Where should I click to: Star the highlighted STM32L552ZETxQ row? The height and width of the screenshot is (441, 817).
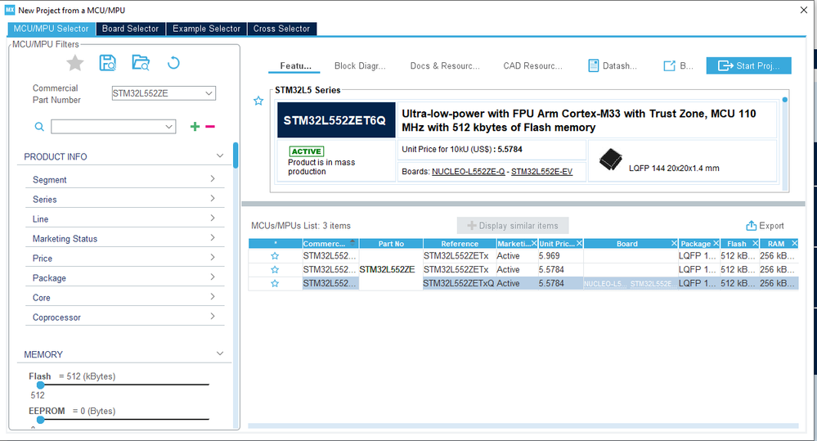275,284
